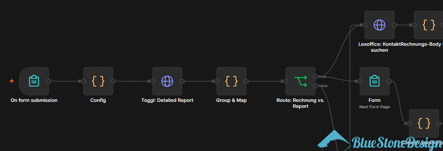This screenshot has width=443, height=151.
Task: Click input connector of Form node
Action: click(x=360, y=81)
